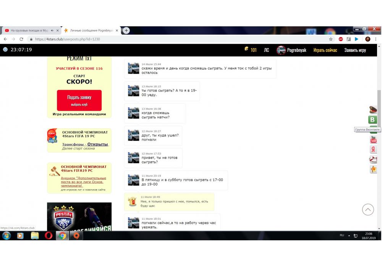The image size is (382, 267).
Task: Open the File Explorer taskbar icon
Action: [35, 236]
